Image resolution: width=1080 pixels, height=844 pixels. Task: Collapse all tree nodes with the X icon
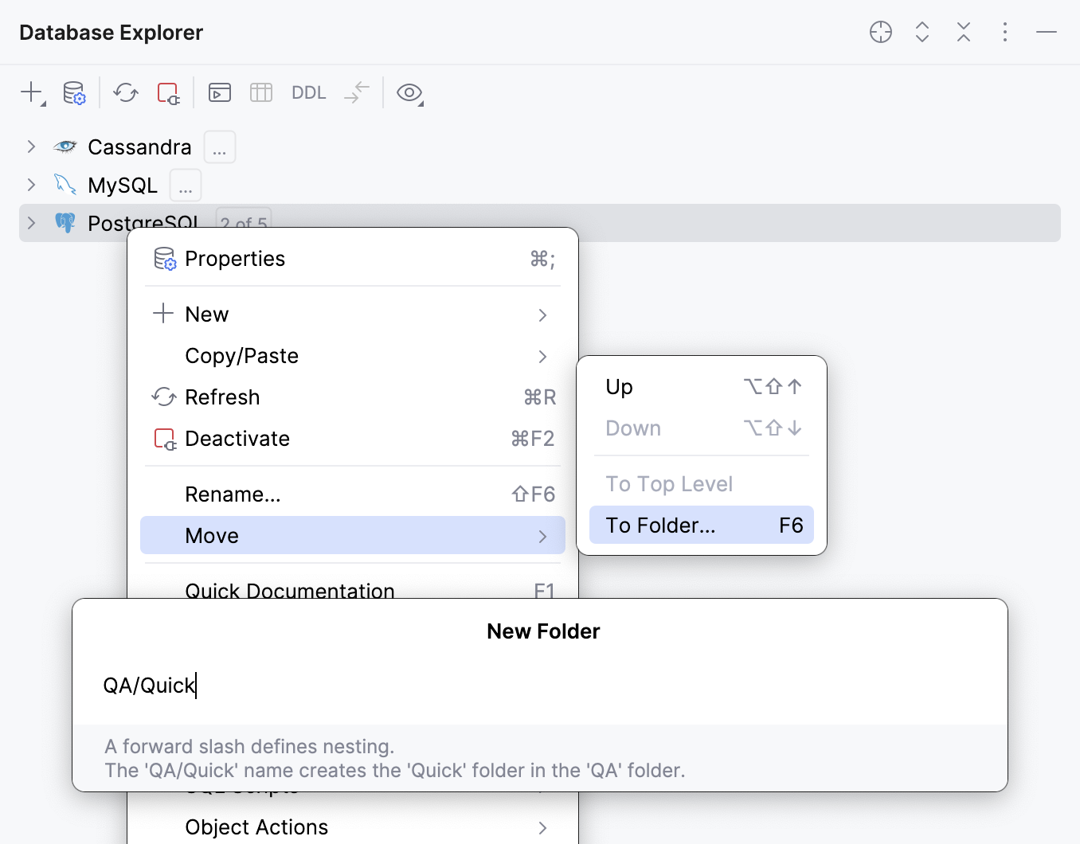click(963, 32)
